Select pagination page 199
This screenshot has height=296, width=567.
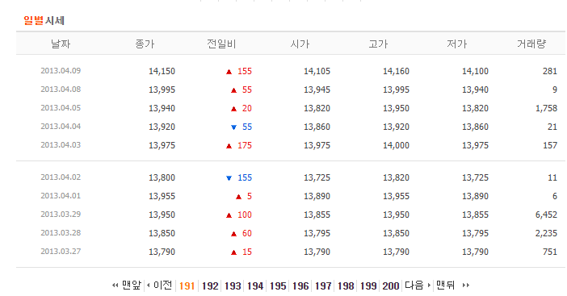pyautogui.click(x=368, y=286)
